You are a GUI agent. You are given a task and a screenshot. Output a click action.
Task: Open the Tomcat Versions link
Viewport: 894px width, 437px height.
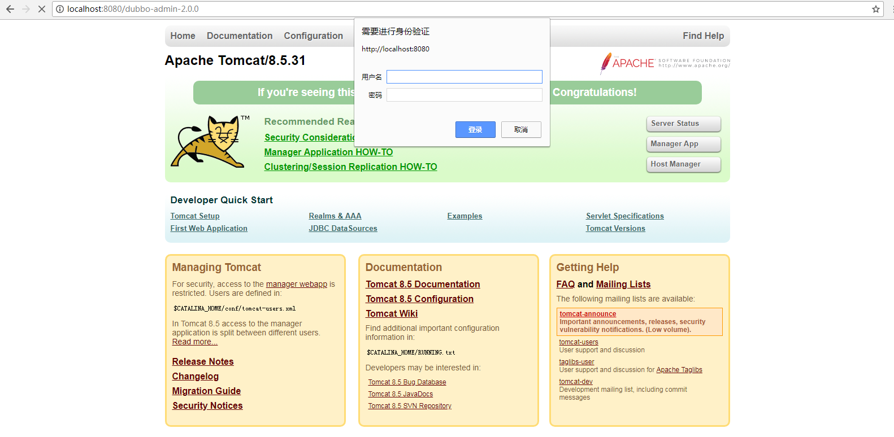coord(615,229)
